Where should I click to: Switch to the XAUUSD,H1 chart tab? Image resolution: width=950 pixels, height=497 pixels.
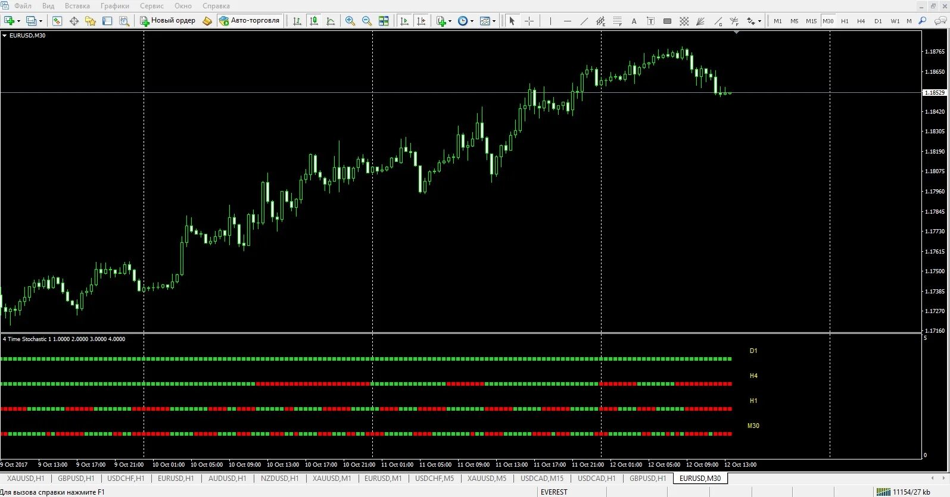coord(26,479)
